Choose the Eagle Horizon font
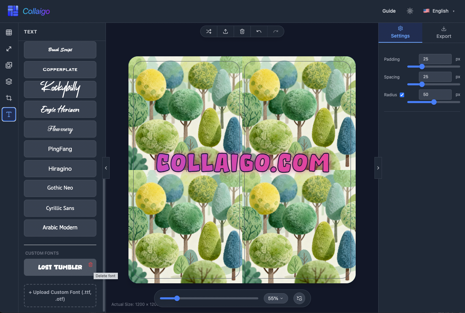Viewport: 465px width, 313px height. click(x=60, y=109)
